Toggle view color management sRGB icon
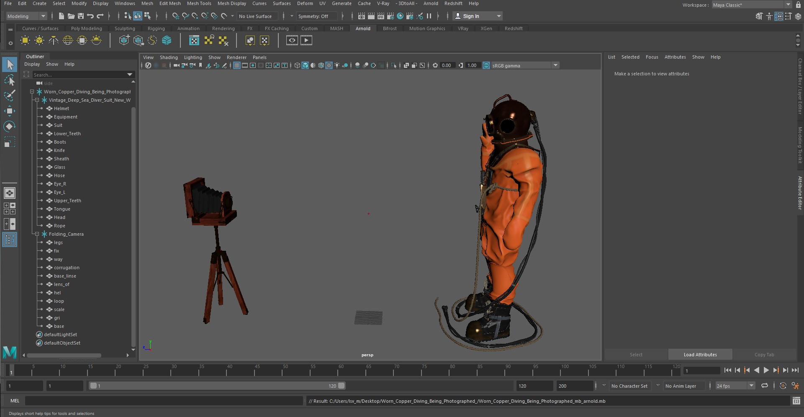 (x=486, y=65)
